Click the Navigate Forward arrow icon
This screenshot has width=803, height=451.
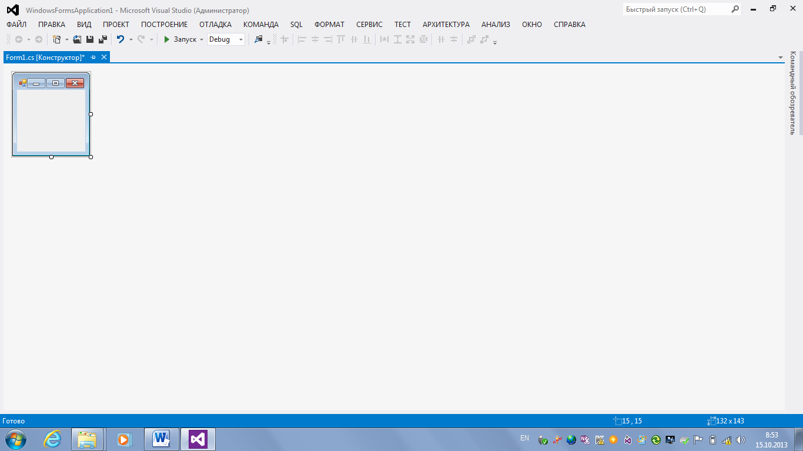point(39,39)
